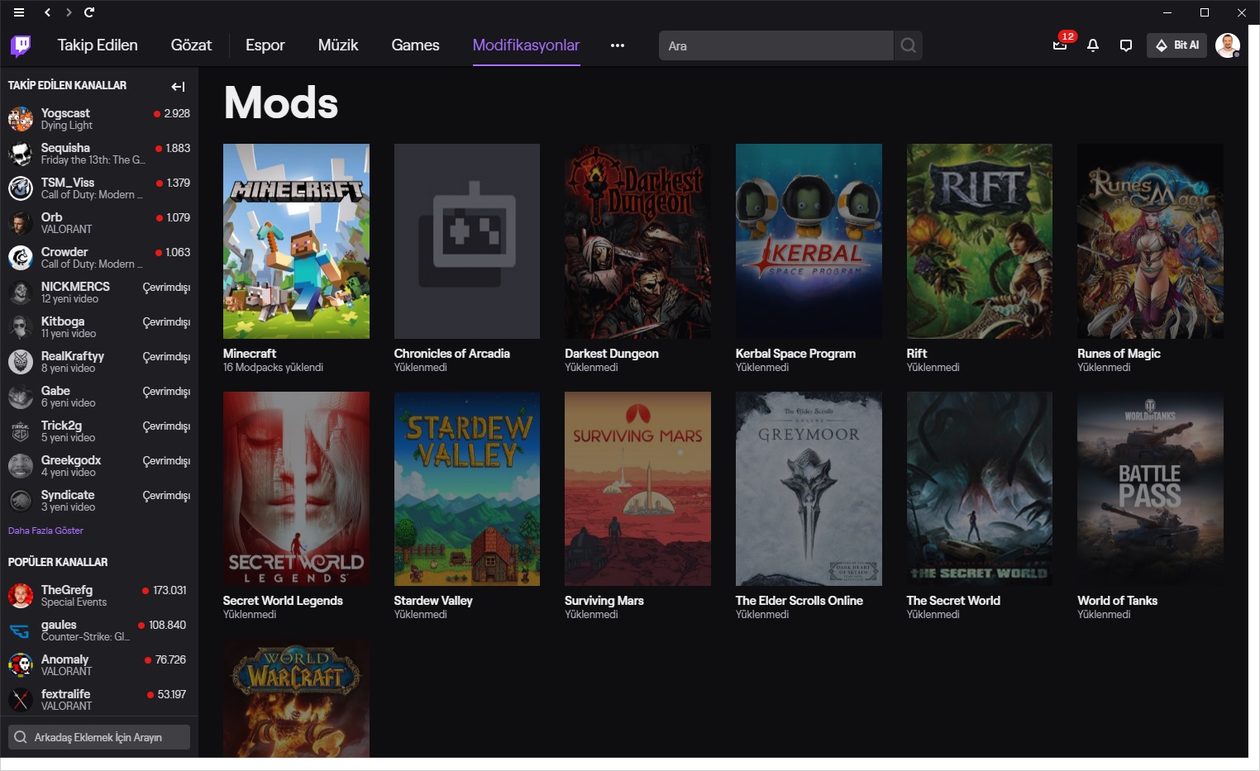This screenshot has height=771, width=1260.
Task: Open the Müzik tab
Action: (x=338, y=45)
